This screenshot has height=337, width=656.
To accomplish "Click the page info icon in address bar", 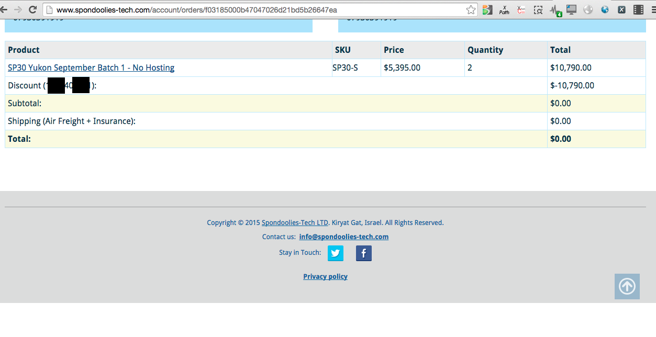I will tap(50, 9).
